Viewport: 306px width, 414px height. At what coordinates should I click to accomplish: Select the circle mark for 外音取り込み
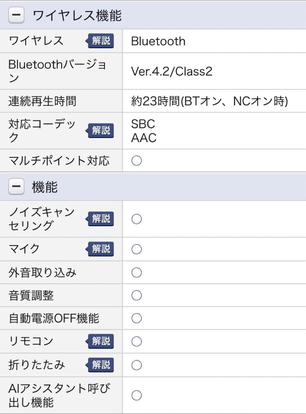click(x=136, y=272)
